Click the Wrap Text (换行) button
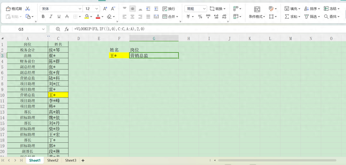The image size is (346, 165). [169, 9]
